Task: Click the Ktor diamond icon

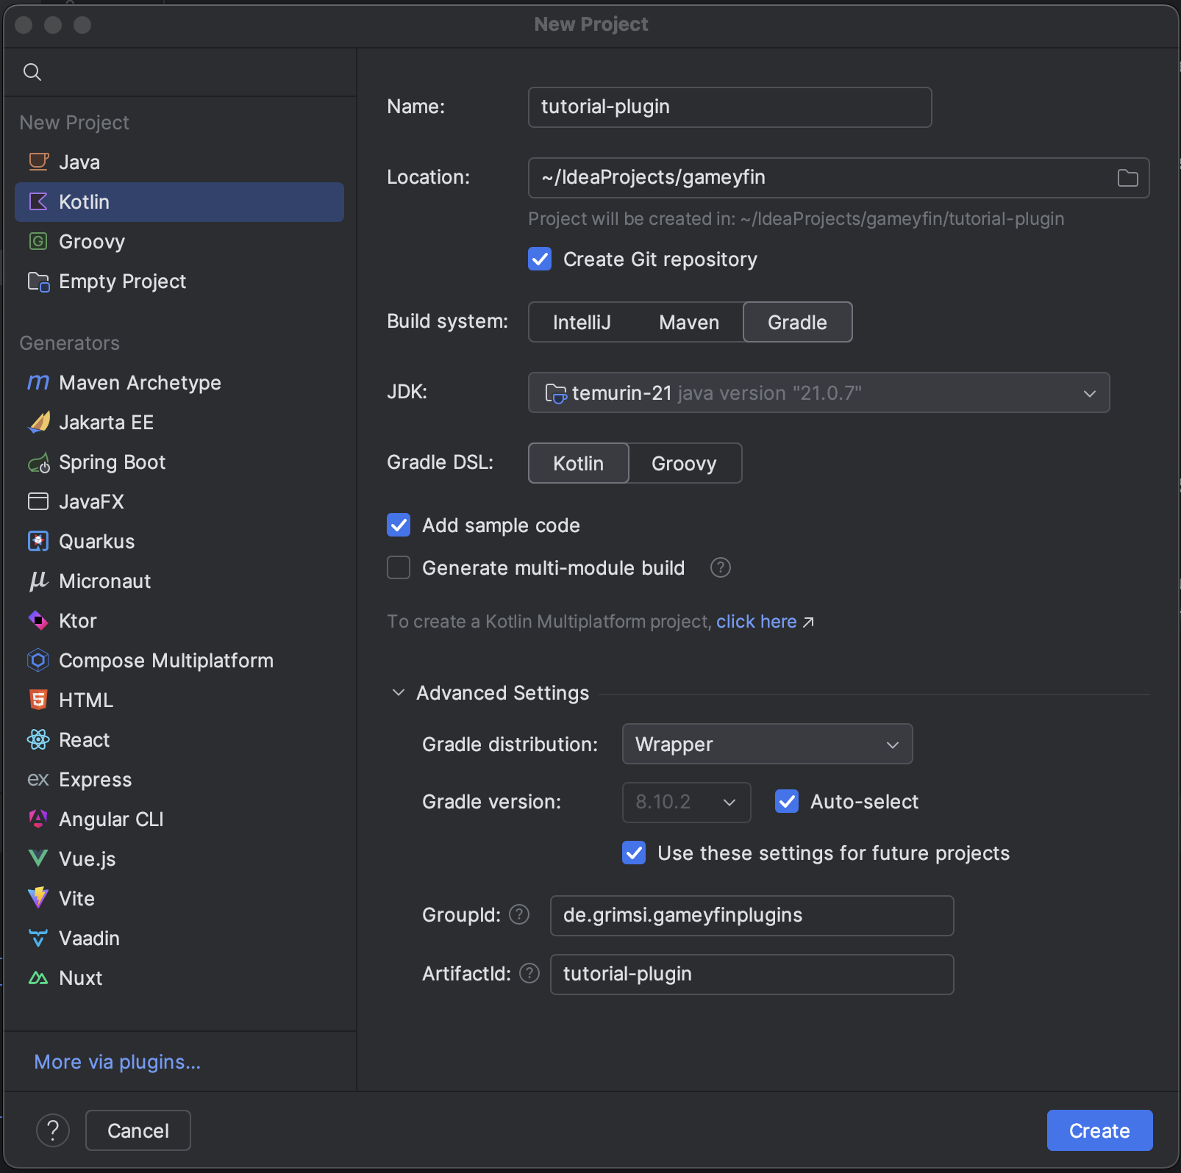Action: 38,620
